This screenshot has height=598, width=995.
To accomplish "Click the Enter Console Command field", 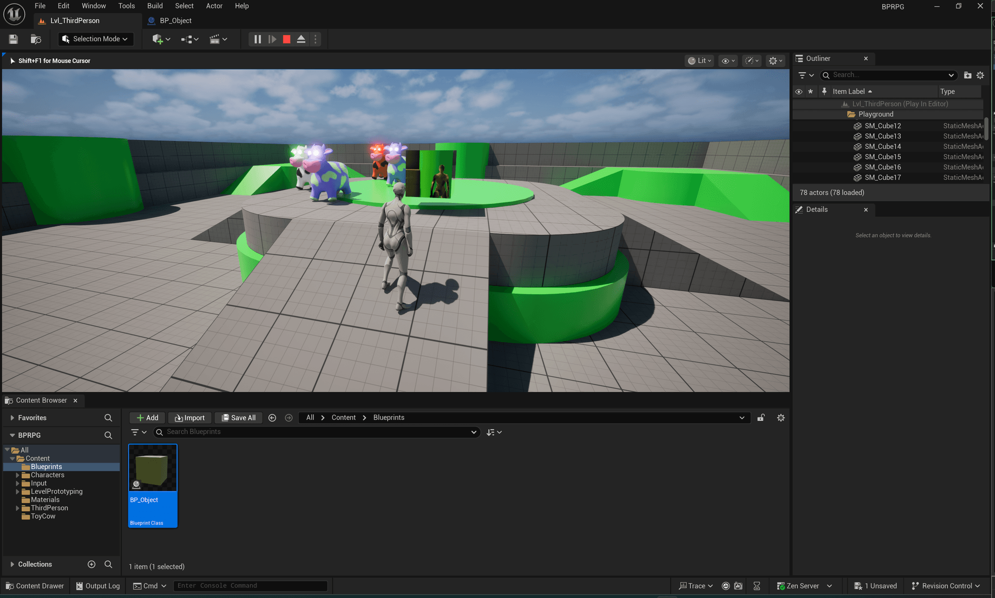I will pyautogui.click(x=250, y=586).
